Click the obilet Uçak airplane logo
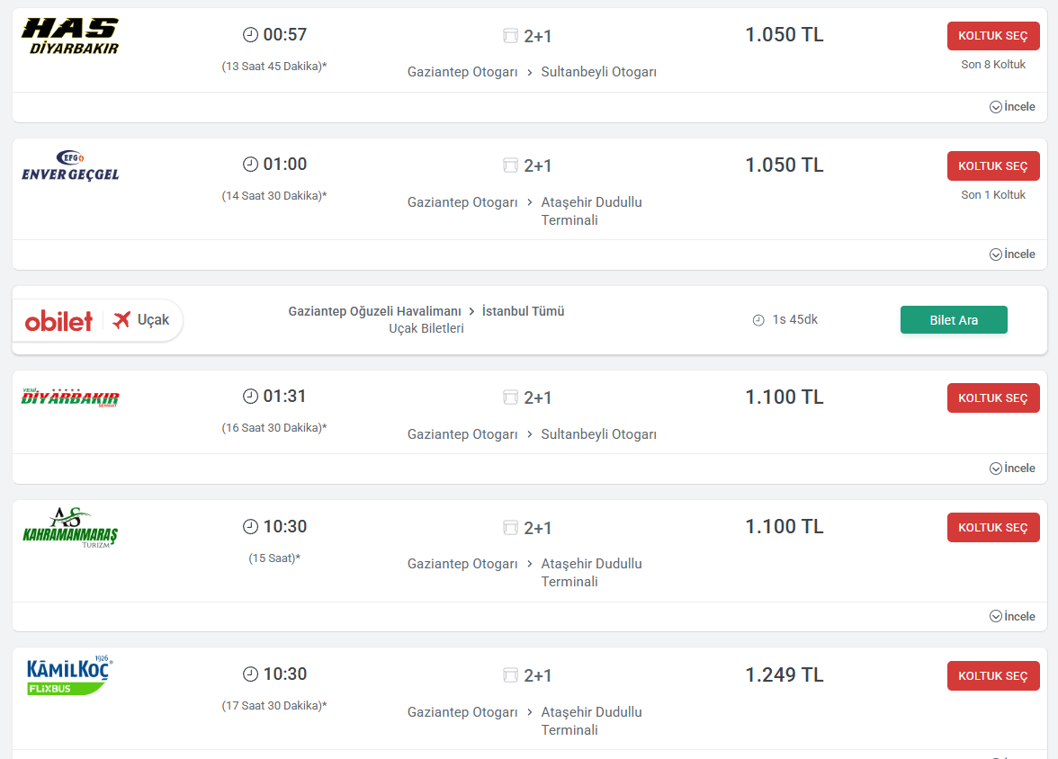Viewport: 1058px width, 759px height. click(97, 320)
